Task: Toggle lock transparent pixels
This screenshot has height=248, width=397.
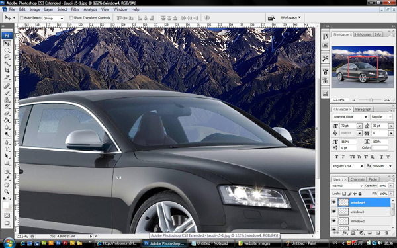Action: pyautogui.click(x=344, y=194)
